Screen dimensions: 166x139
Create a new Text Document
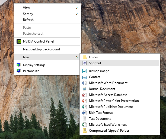coord(100,119)
